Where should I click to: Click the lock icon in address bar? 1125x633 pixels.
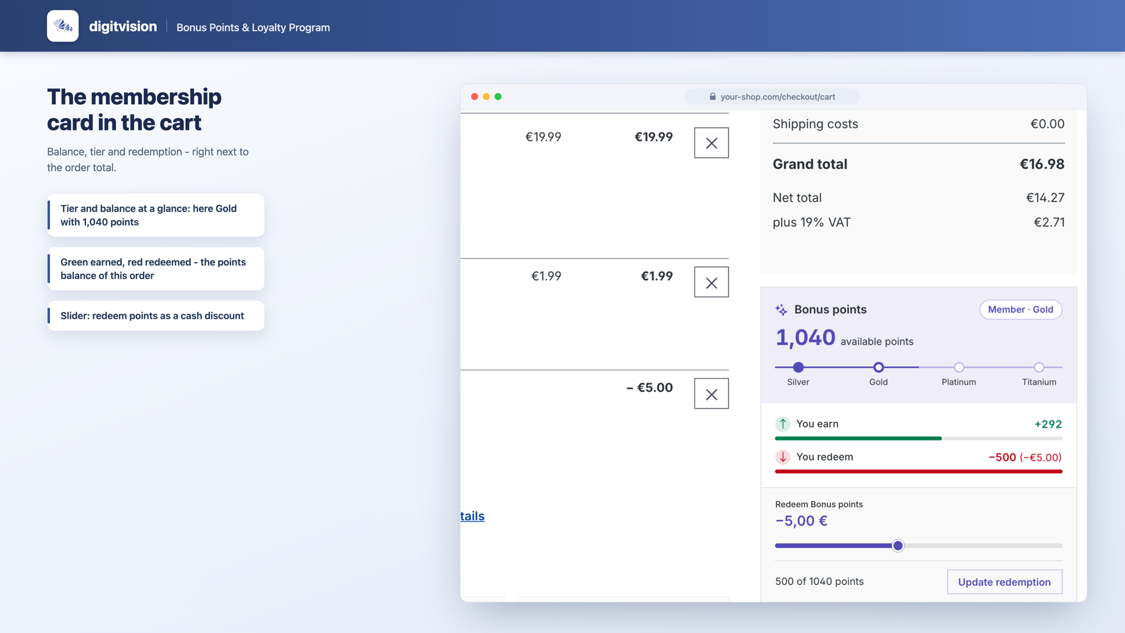712,97
